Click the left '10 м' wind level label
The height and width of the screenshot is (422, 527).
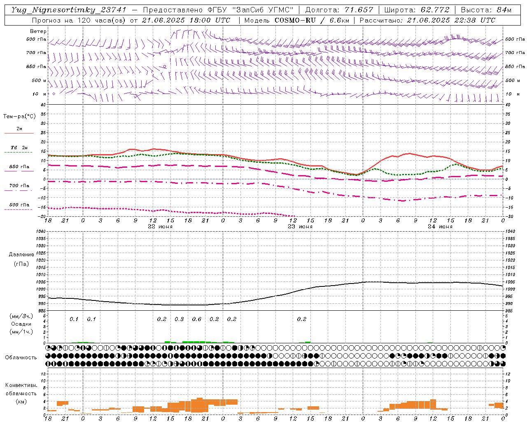tap(40, 94)
